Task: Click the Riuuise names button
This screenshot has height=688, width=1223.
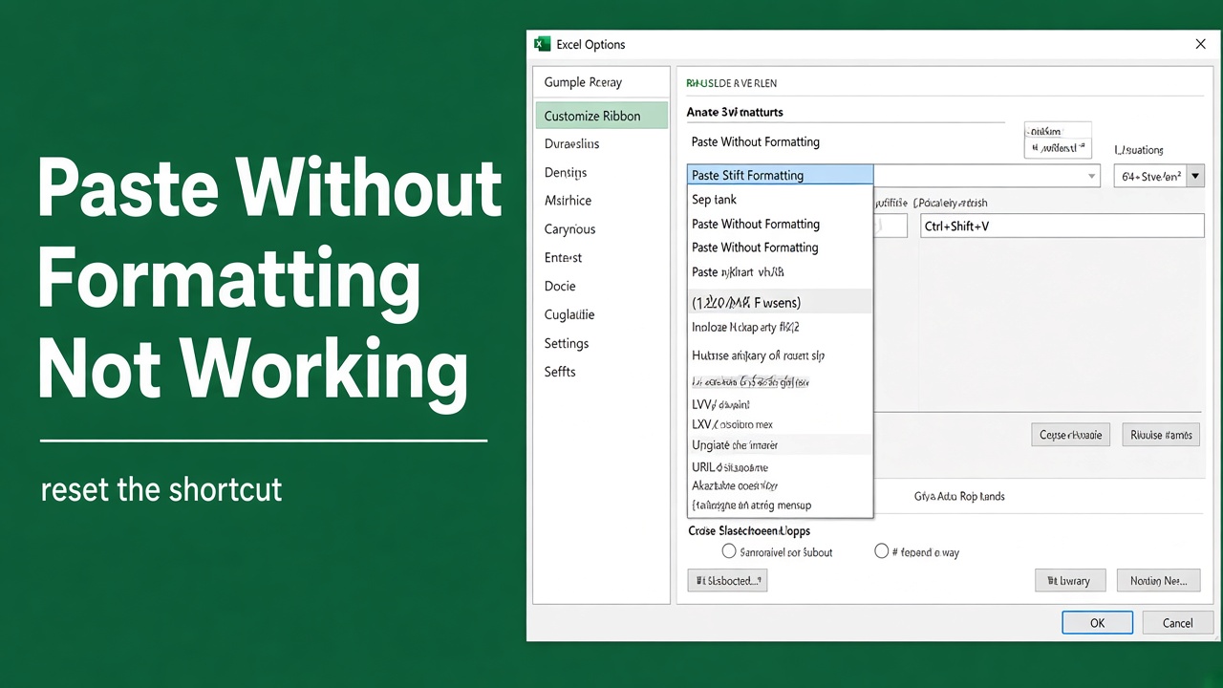Action: tap(1161, 435)
